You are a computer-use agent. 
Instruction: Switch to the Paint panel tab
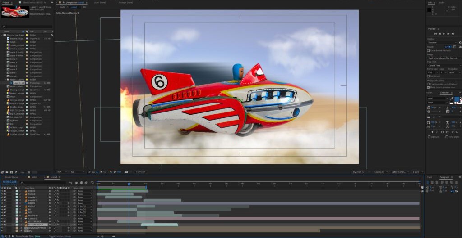(x=430, y=177)
